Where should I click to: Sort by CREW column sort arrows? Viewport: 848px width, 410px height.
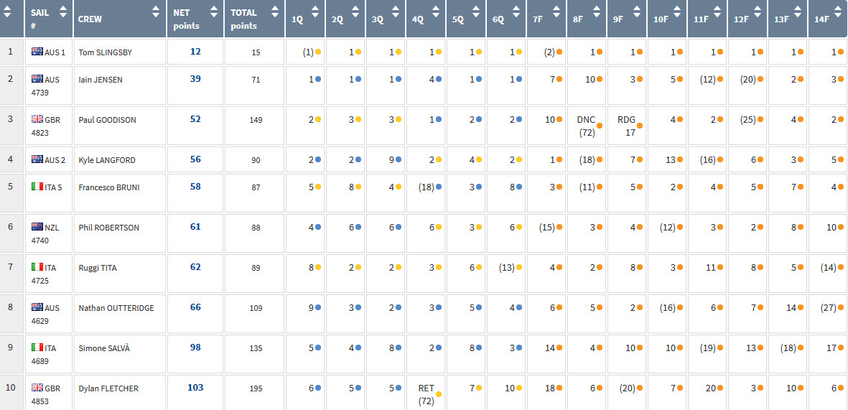coord(157,11)
